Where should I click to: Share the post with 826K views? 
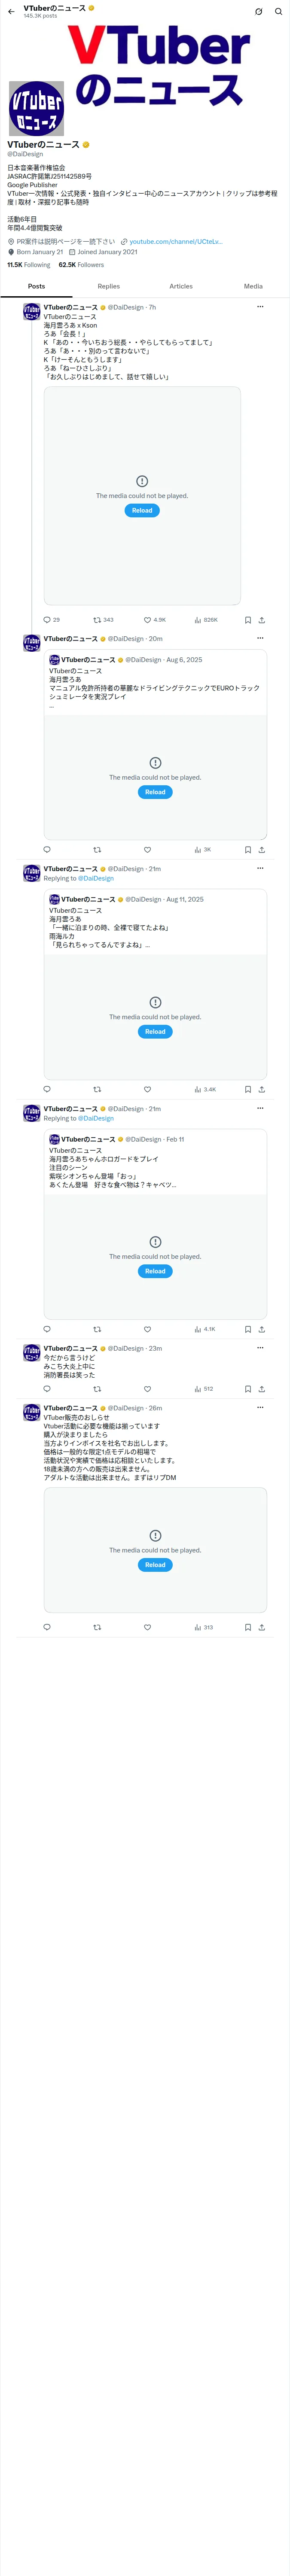[262, 620]
